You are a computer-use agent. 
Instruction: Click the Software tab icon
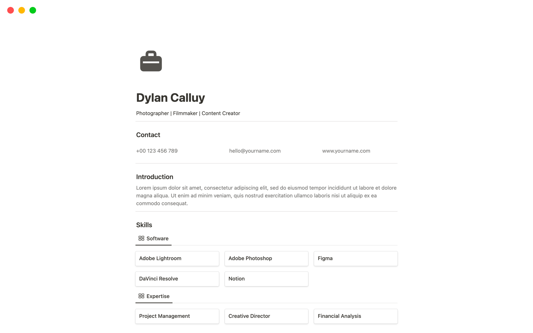[141, 238]
